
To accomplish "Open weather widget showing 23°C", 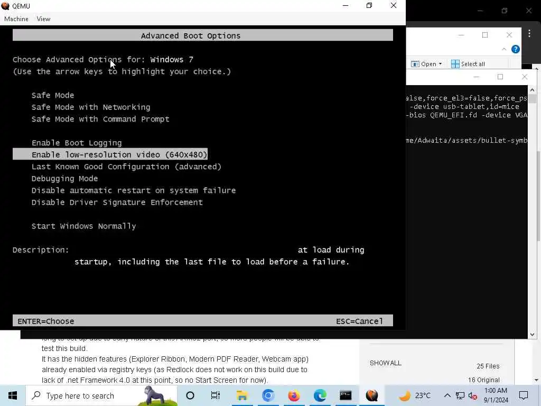I will (415, 395).
